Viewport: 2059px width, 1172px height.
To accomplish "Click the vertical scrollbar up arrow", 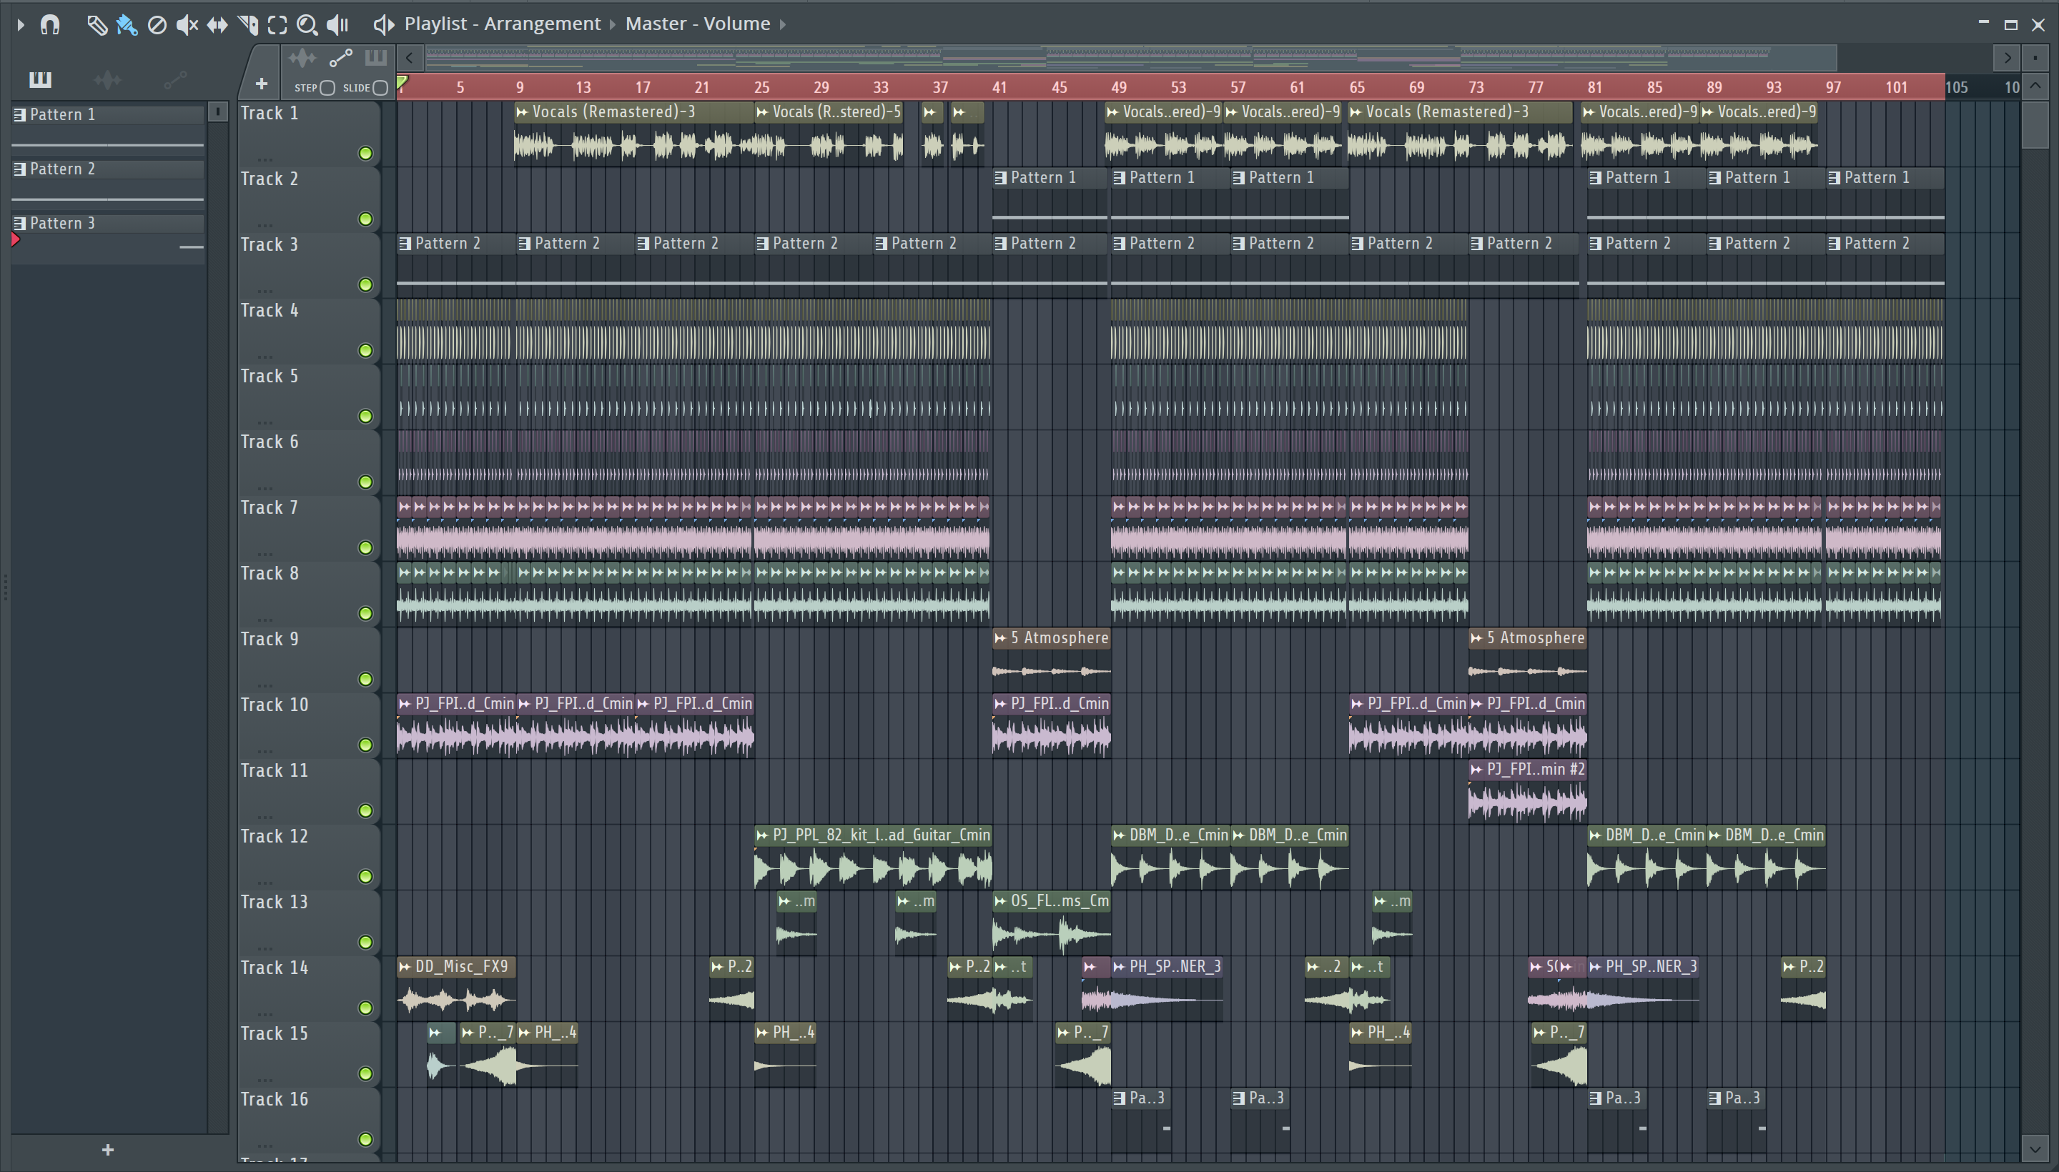I will (x=2035, y=85).
